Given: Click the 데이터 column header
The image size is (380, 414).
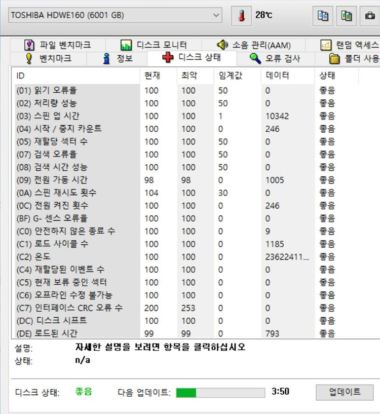Looking at the screenshot, I should [x=288, y=76].
